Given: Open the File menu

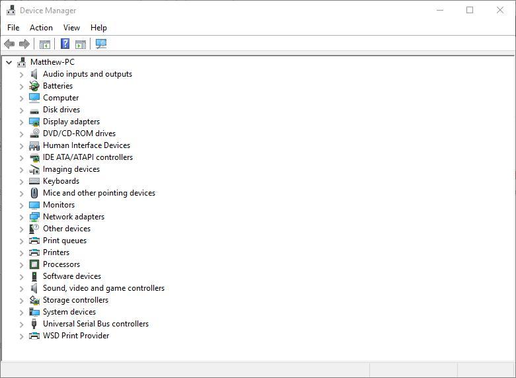Looking at the screenshot, I should [x=13, y=28].
